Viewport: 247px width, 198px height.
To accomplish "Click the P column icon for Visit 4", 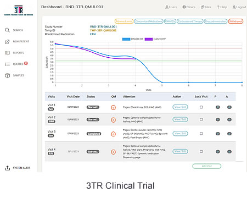I will (x=218, y=152).
